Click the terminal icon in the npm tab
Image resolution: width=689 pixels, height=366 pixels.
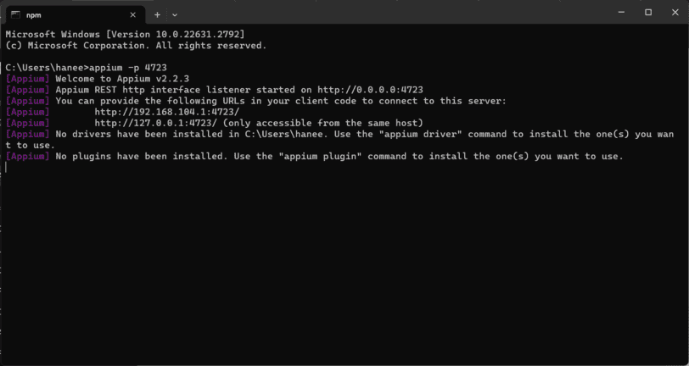click(x=16, y=15)
